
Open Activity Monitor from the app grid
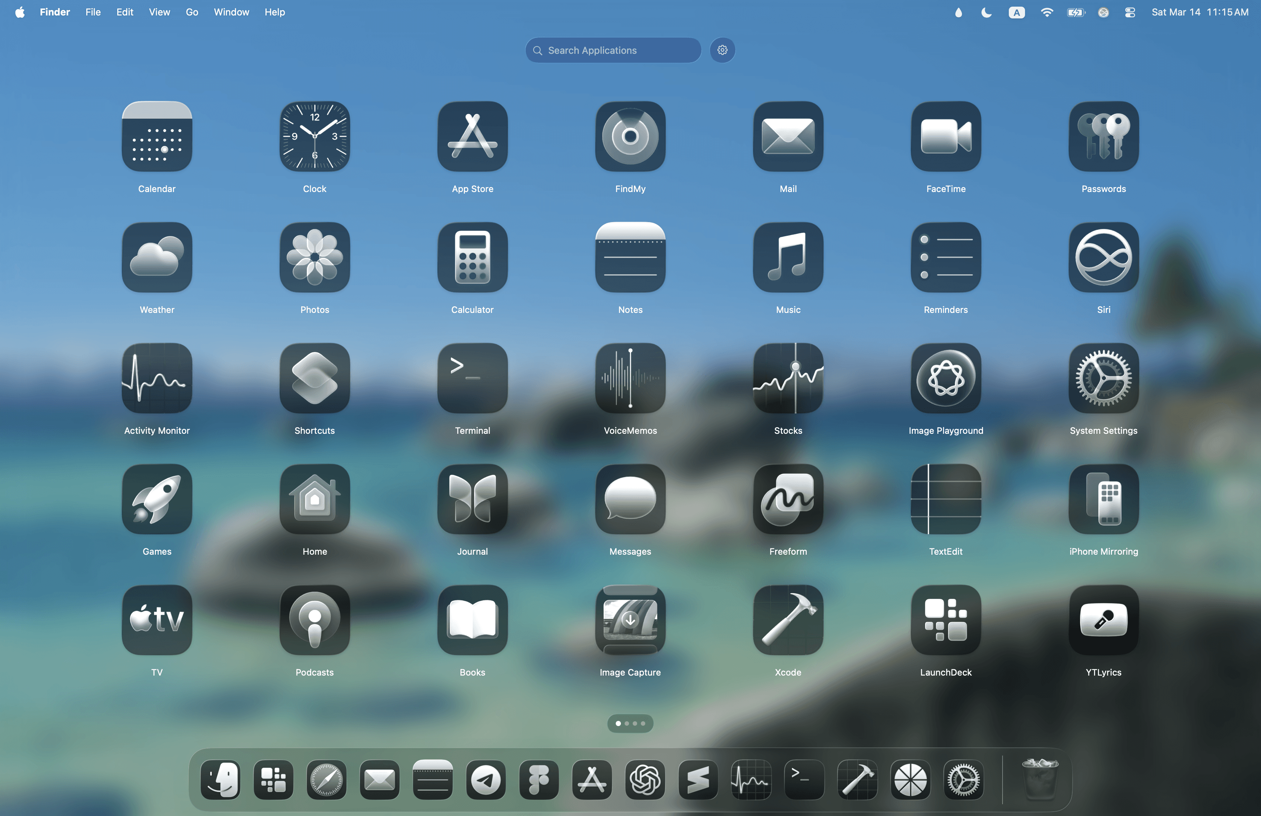157,378
